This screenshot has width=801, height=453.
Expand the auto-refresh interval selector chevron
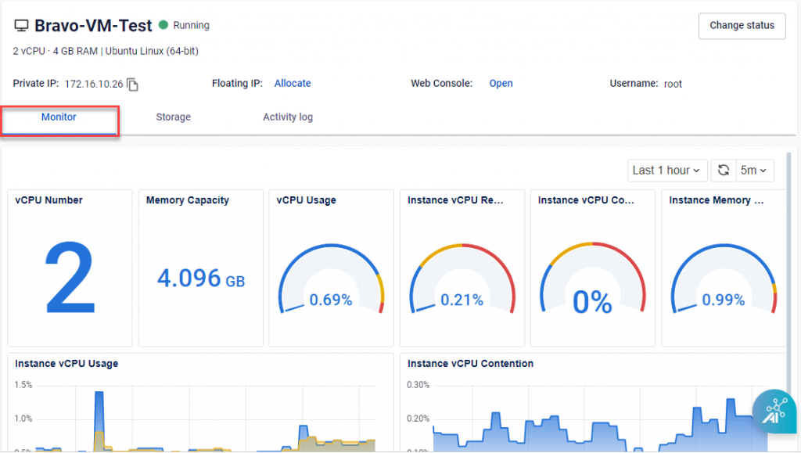coord(764,170)
